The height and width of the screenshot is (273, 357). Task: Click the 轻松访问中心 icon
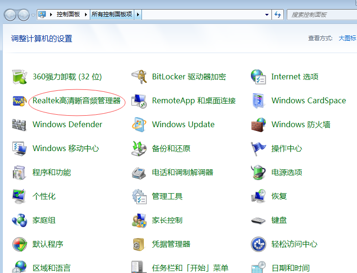(259, 244)
